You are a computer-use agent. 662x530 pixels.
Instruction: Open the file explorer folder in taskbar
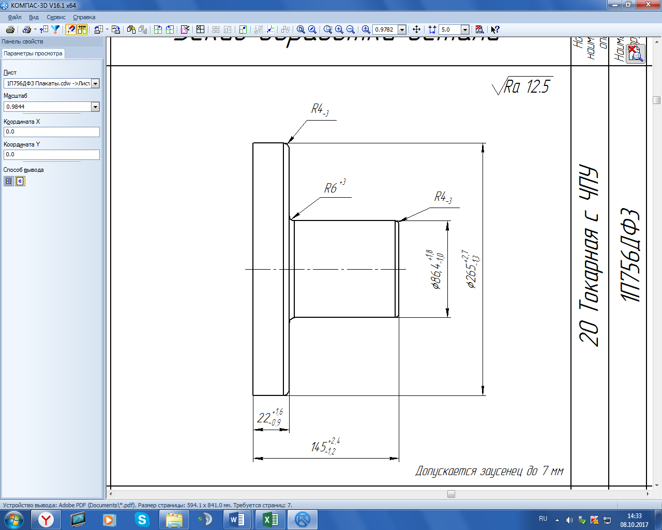click(x=174, y=519)
